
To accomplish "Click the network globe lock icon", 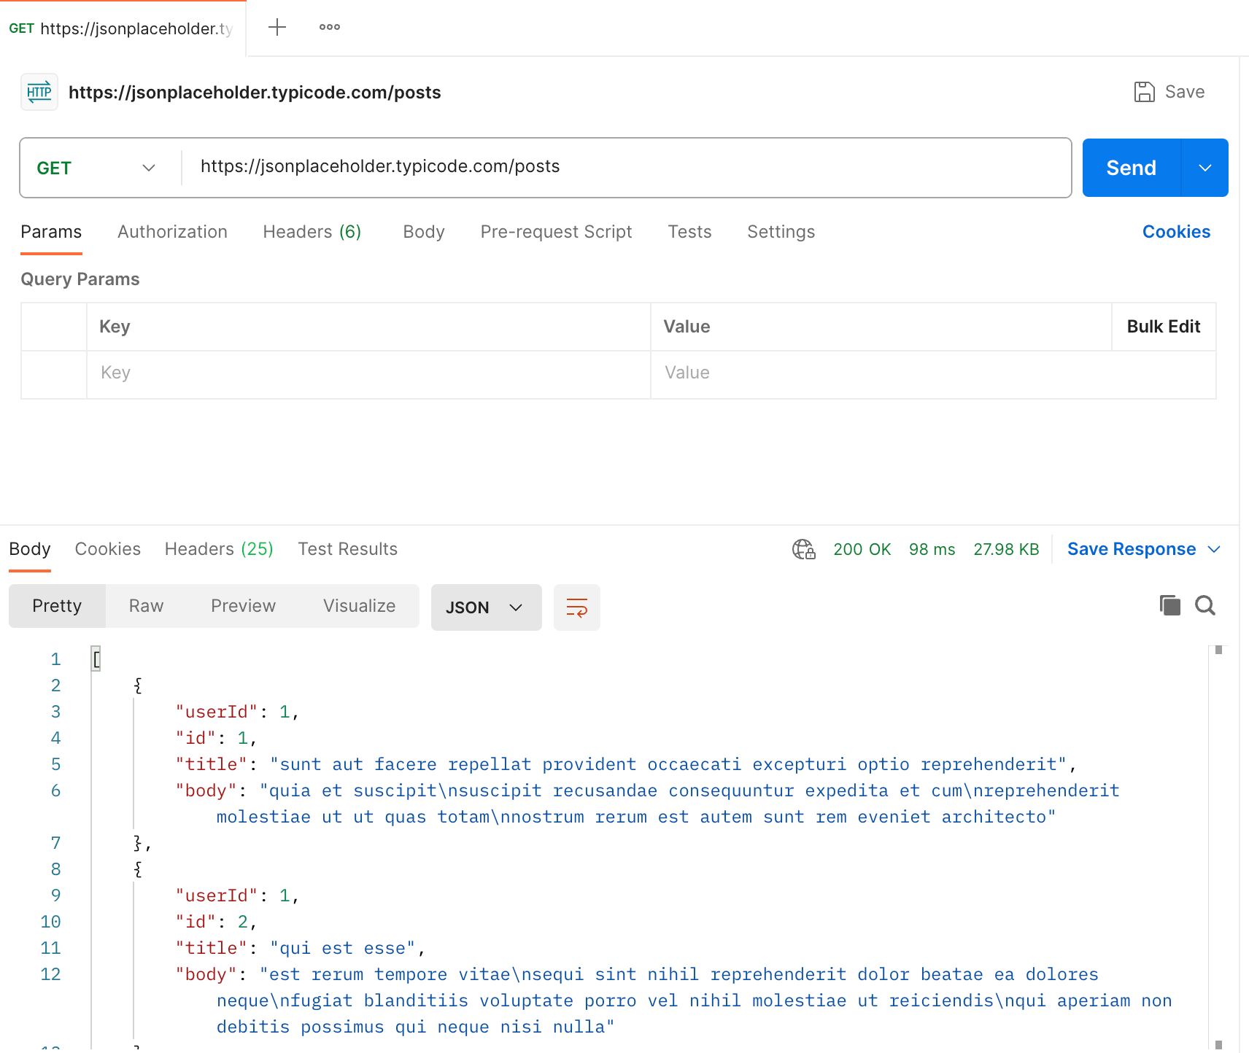I will coord(804,549).
